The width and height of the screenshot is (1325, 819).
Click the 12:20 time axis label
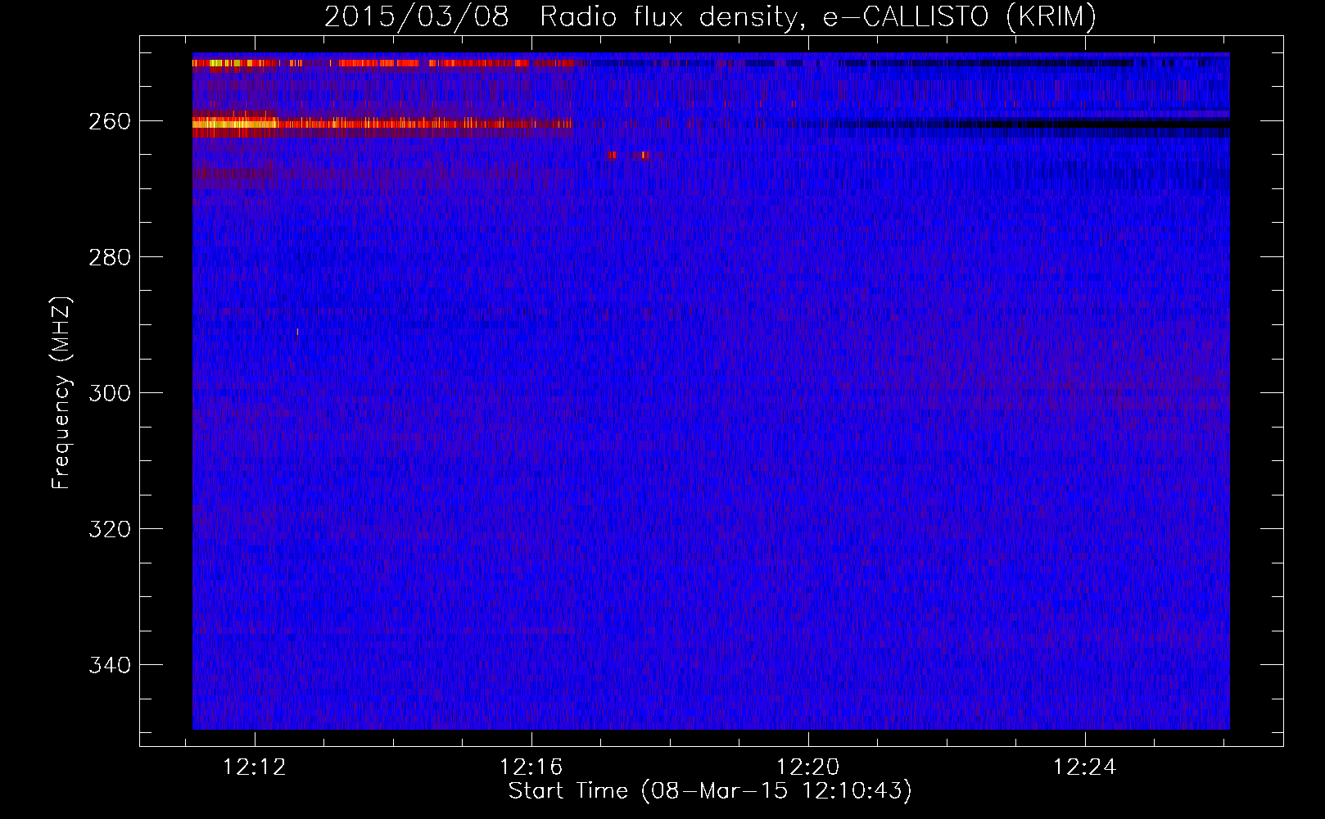point(808,767)
